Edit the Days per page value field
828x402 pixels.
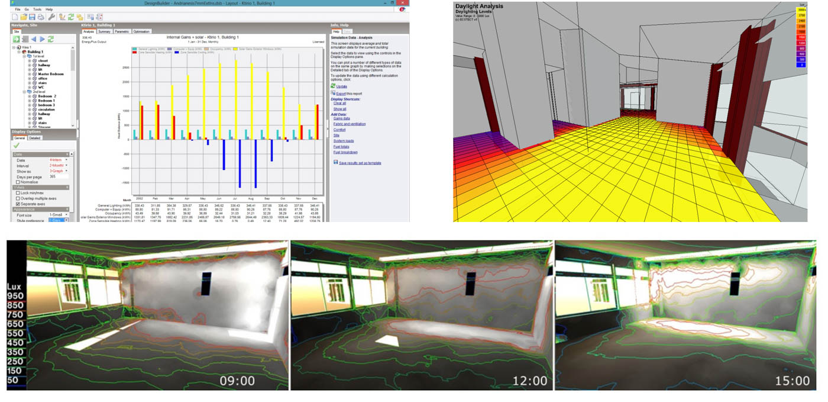coord(59,176)
